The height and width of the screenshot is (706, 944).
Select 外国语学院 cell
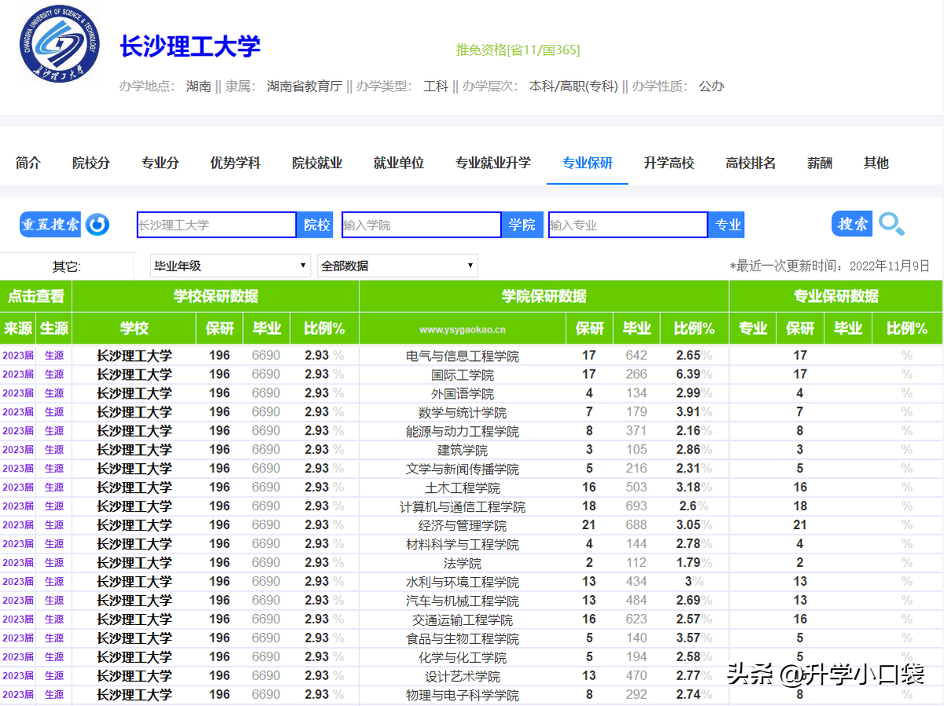(463, 394)
